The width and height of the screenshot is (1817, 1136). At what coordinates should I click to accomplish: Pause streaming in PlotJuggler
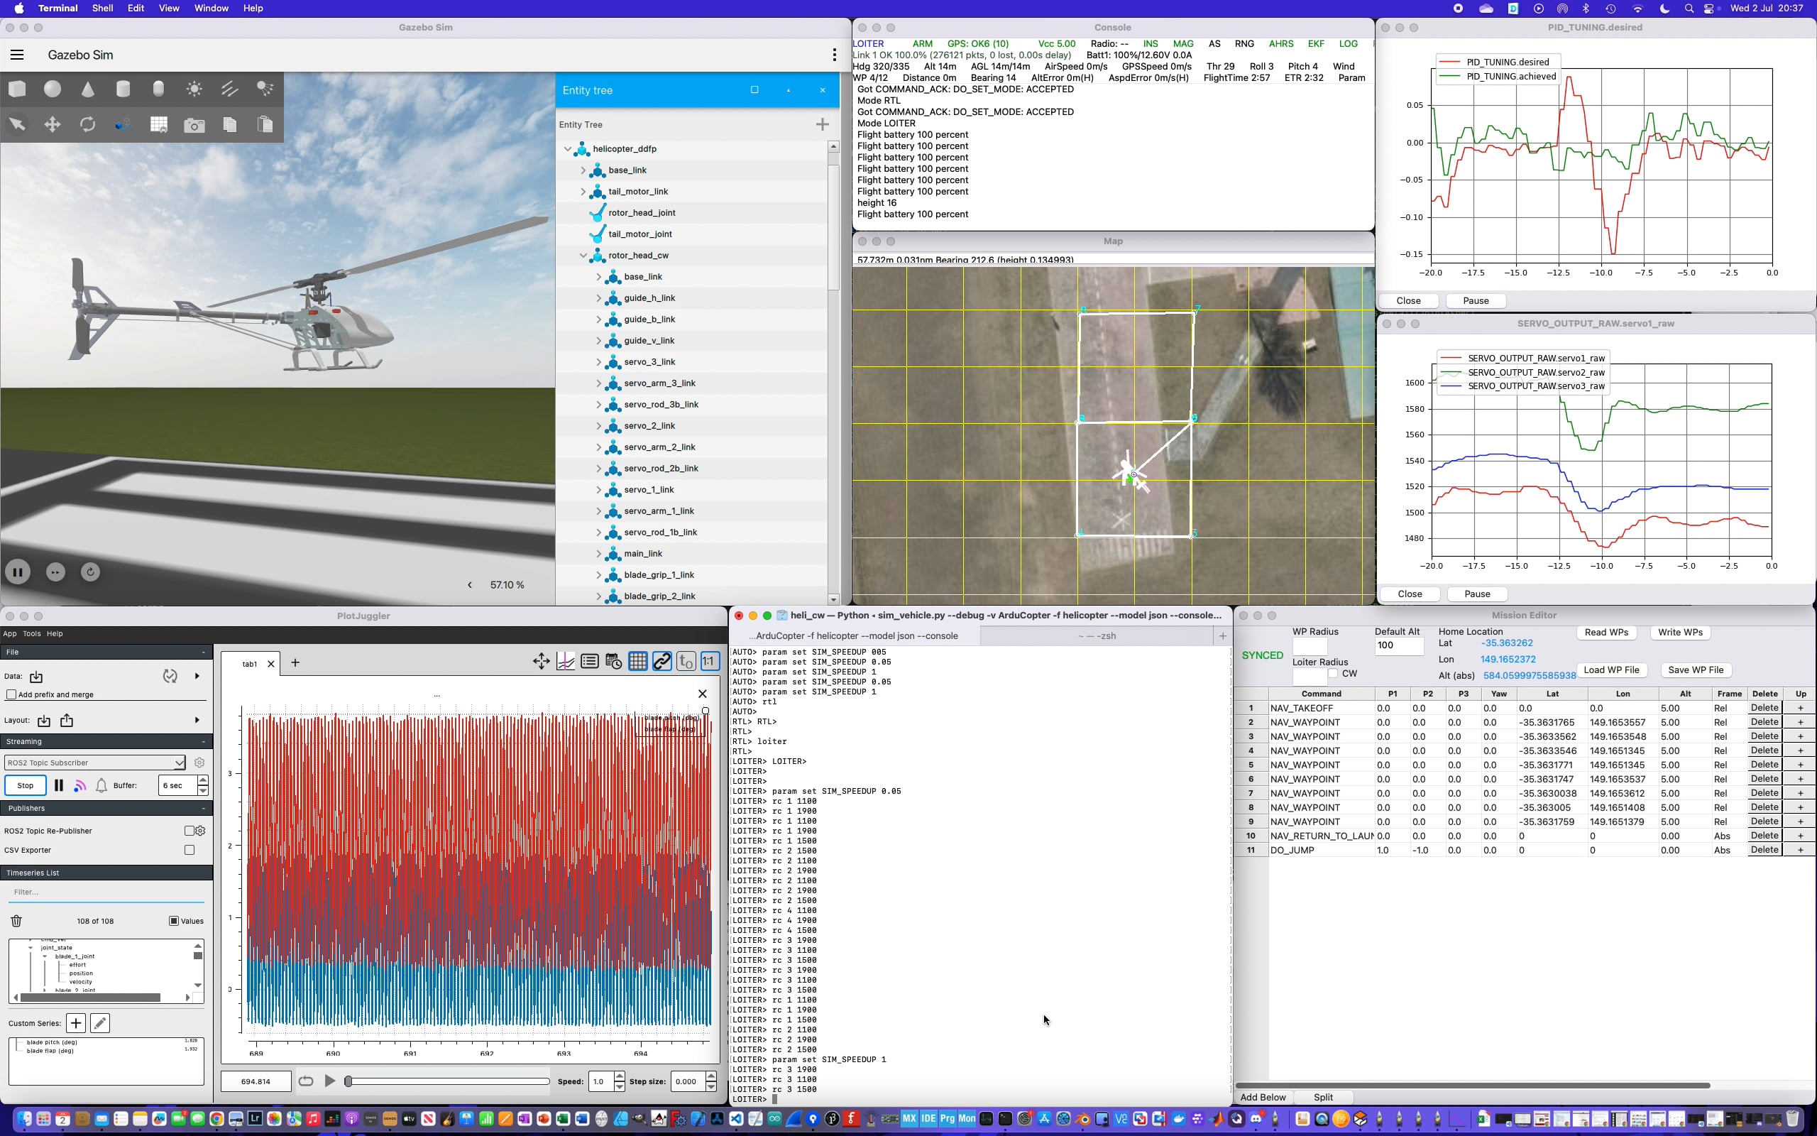pyautogui.click(x=59, y=786)
